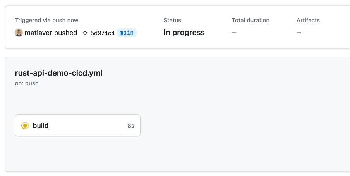Click the dash under Artifacts

point(299,33)
